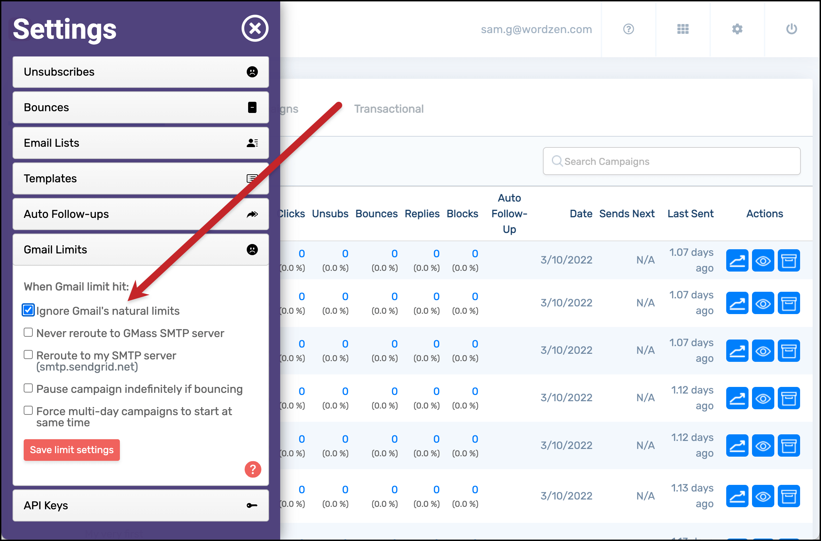Expand the Templates settings section
The image size is (821, 541).
(141, 178)
